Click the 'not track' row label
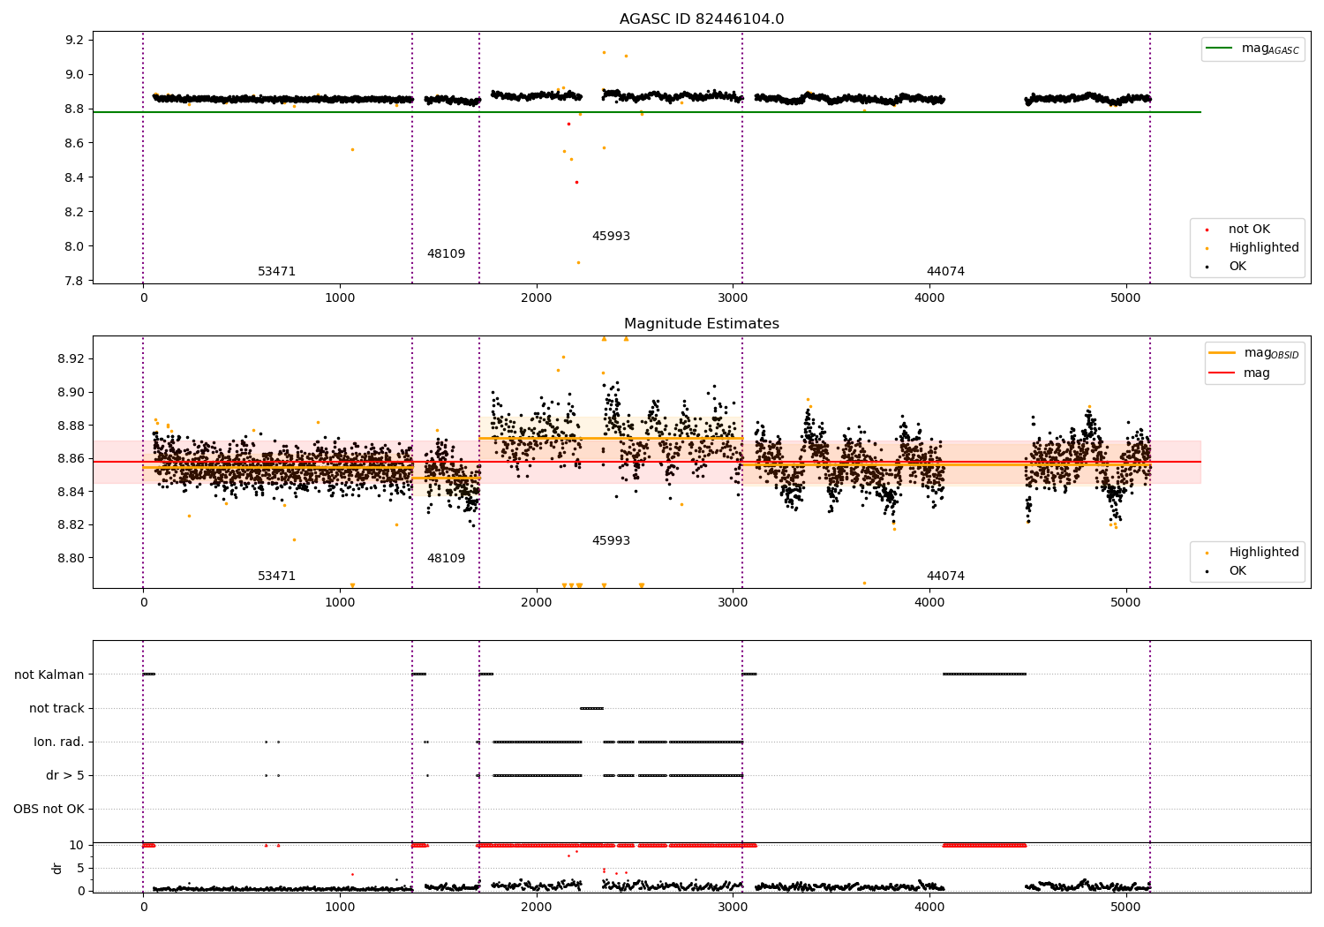The width and height of the screenshot is (1324, 927). [x=56, y=709]
